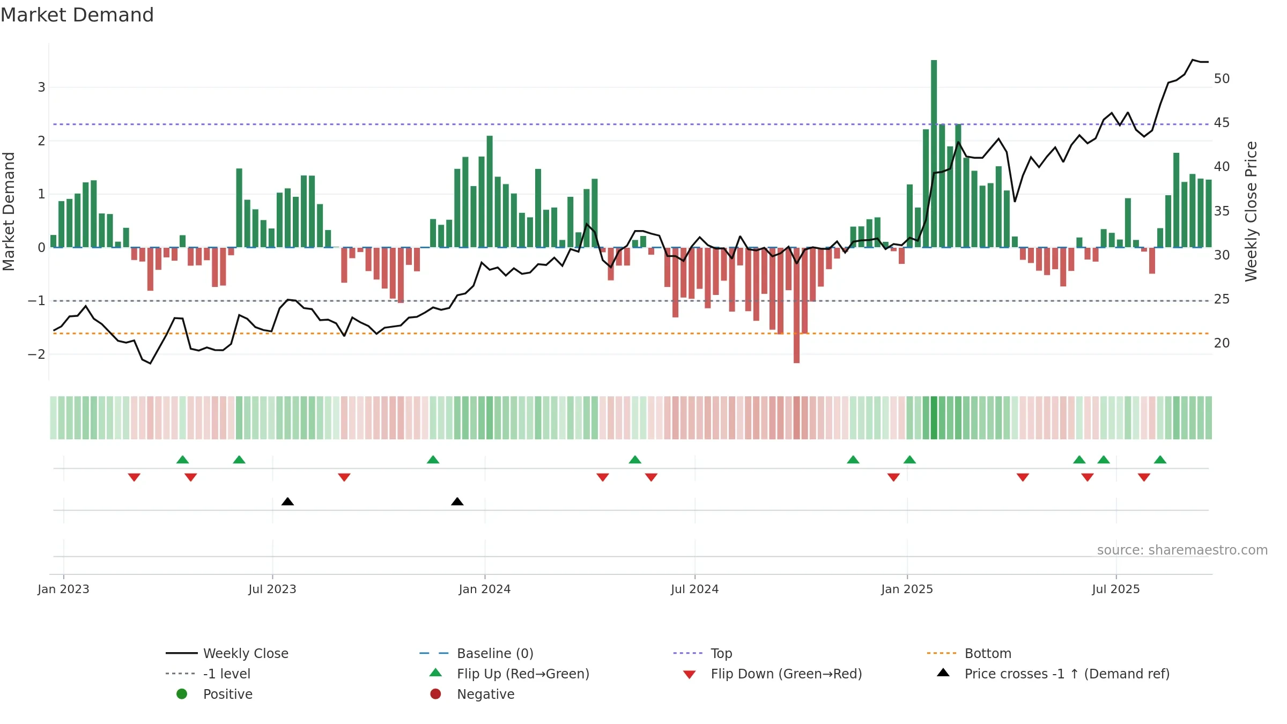Select the black price-cross marker before Jan 2024
The width and height of the screenshot is (1287, 724).
(457, 501)
